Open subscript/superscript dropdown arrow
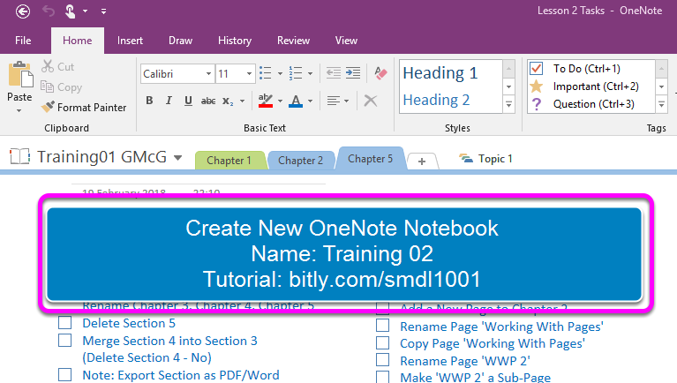The image size is (677, 383). [x=242, y=101]
